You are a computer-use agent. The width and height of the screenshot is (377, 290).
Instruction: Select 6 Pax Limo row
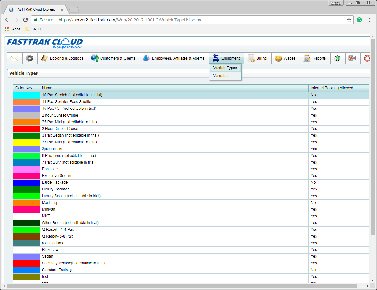191,156
